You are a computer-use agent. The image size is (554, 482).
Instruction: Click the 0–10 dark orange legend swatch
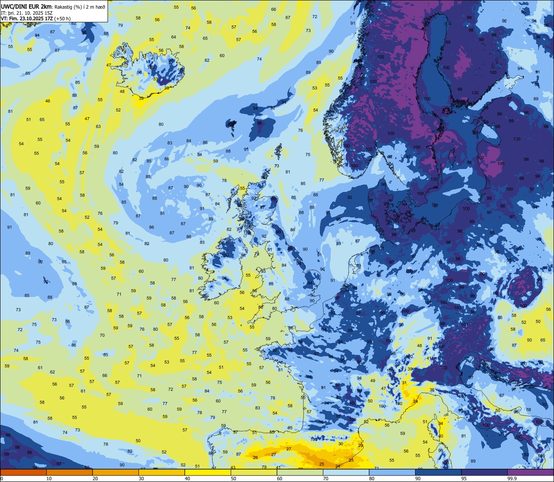pyautogui.click(x=23, y=472)
